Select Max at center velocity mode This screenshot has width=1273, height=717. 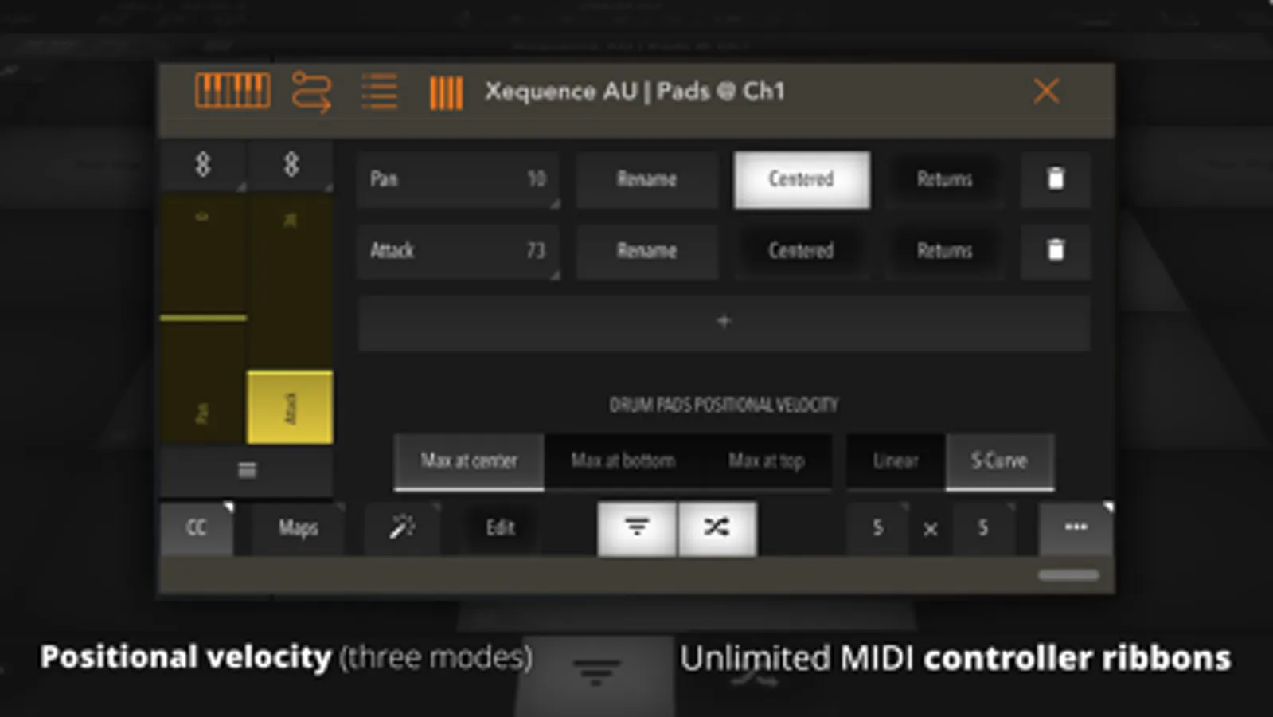click(x=469, y=461)
